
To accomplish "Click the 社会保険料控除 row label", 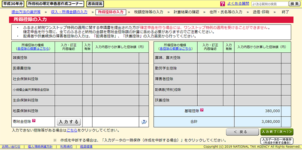I will tap(26, 79).
